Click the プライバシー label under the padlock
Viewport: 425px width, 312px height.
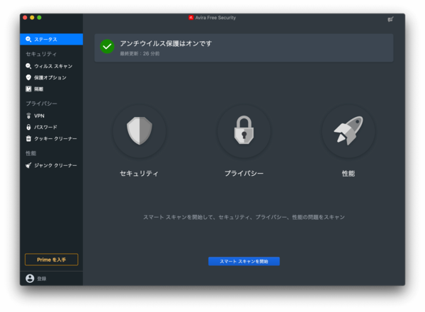pos(244,173)
